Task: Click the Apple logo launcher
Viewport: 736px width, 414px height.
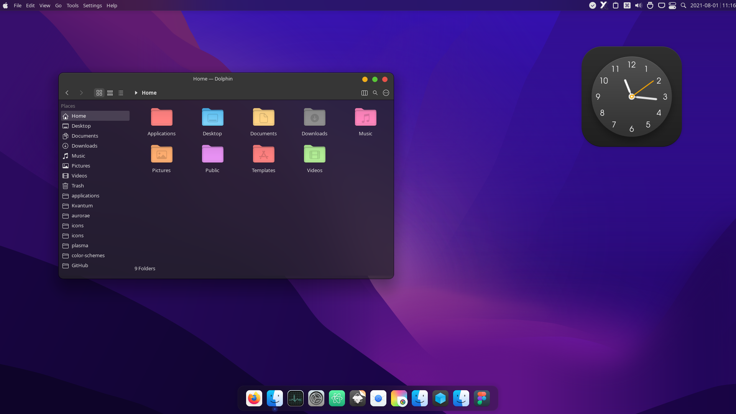Action: pyautogui.click(x=5, y=5)
